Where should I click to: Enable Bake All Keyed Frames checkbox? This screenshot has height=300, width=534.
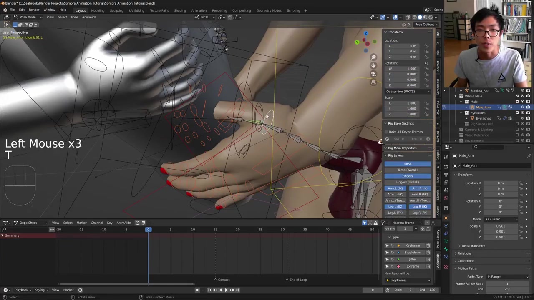(387, 132)
